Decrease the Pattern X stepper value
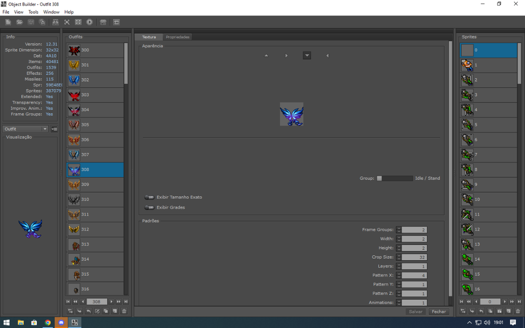Viewport: 525px width, 328px height. (x=399, y=277)
